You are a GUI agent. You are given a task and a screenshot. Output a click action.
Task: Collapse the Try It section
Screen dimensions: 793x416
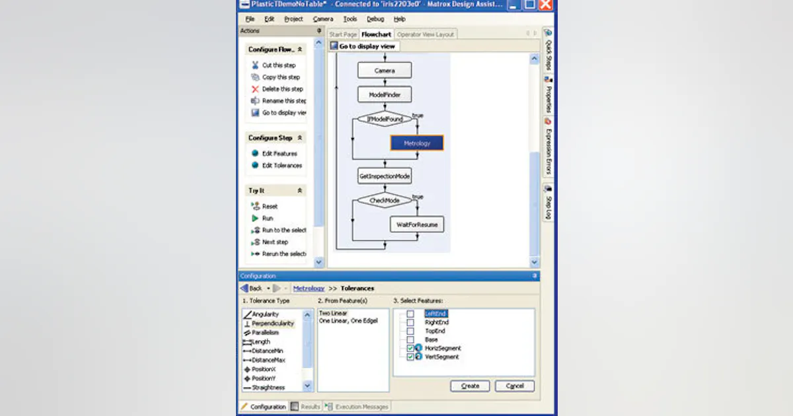(300, 191)
